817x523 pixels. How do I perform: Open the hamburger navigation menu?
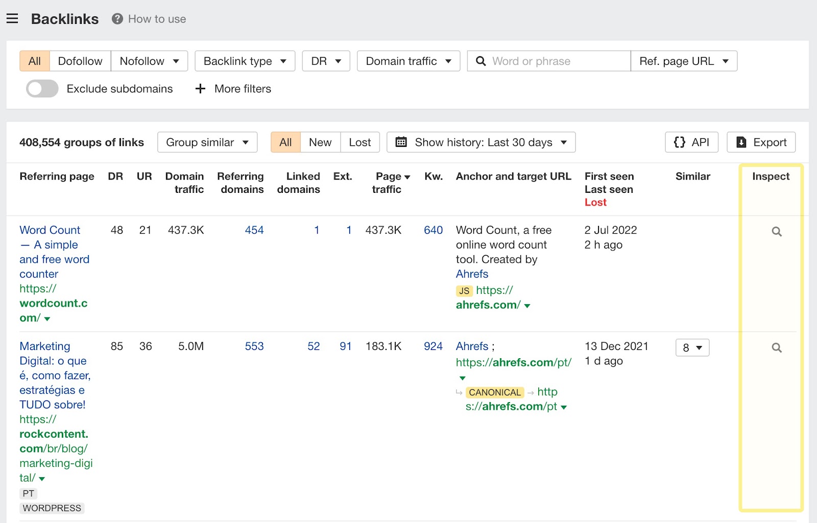coord(12,18)
